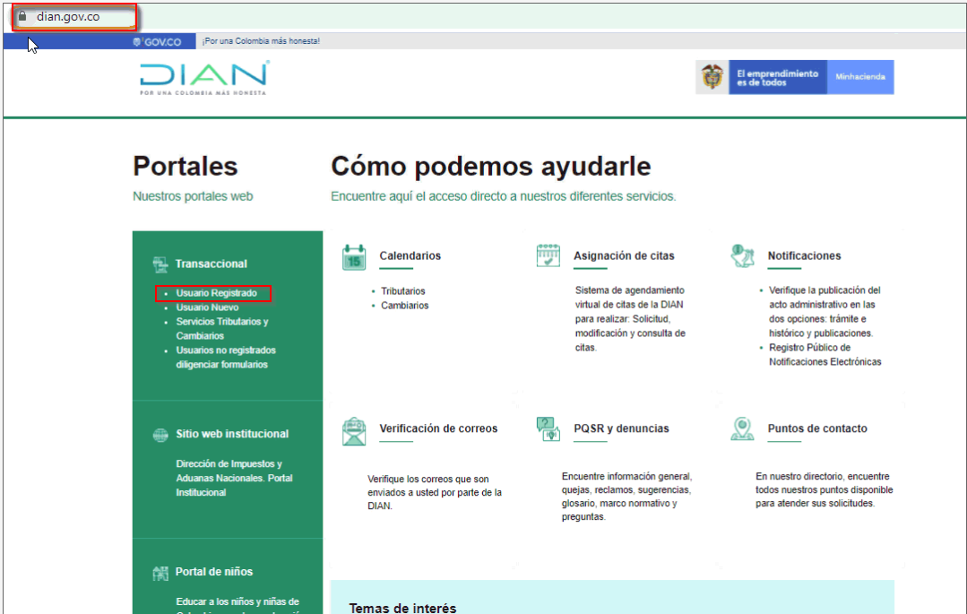
Task: Click the GOV.CO banner link
Action: pos(157,41)
